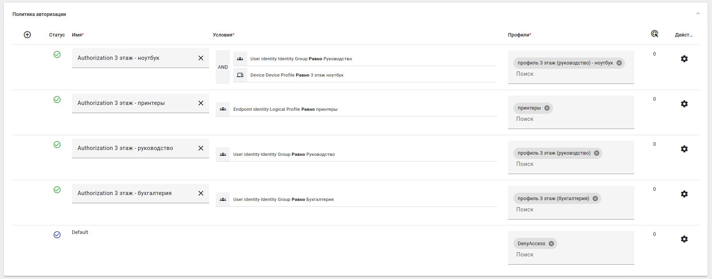Image resolution: width=712 pixels, height=279 pixels.
Task: Click the add new rule plus icon
Action: tap(27, 35)
